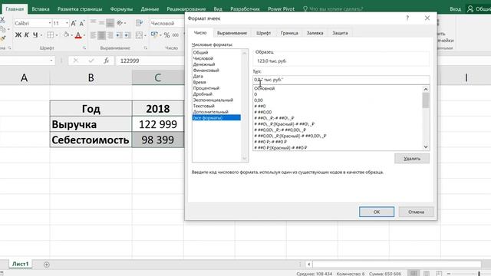This screenshot has height=276, width=491.
Task: Switch to page break preview in status bar
Action: click(x=439, y=273)
